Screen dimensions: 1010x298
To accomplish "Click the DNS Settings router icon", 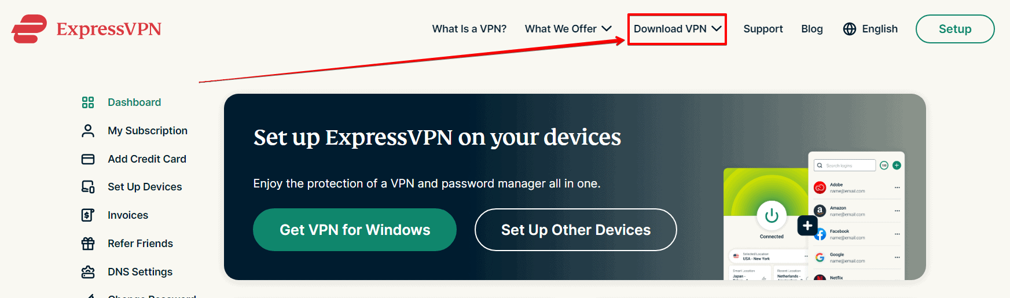I will (88, 272).
